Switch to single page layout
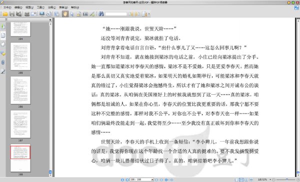300x182 pixels. pos(236,180)
